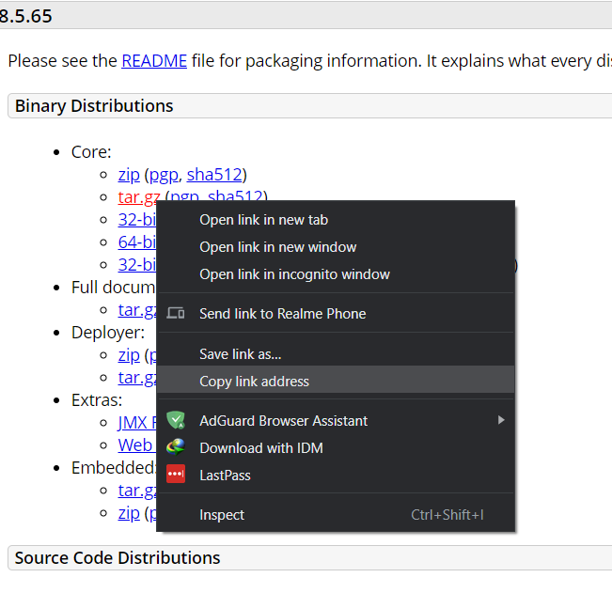Open the Core zip sha512 link
This screenshot has width=612, height=593.
214,175
